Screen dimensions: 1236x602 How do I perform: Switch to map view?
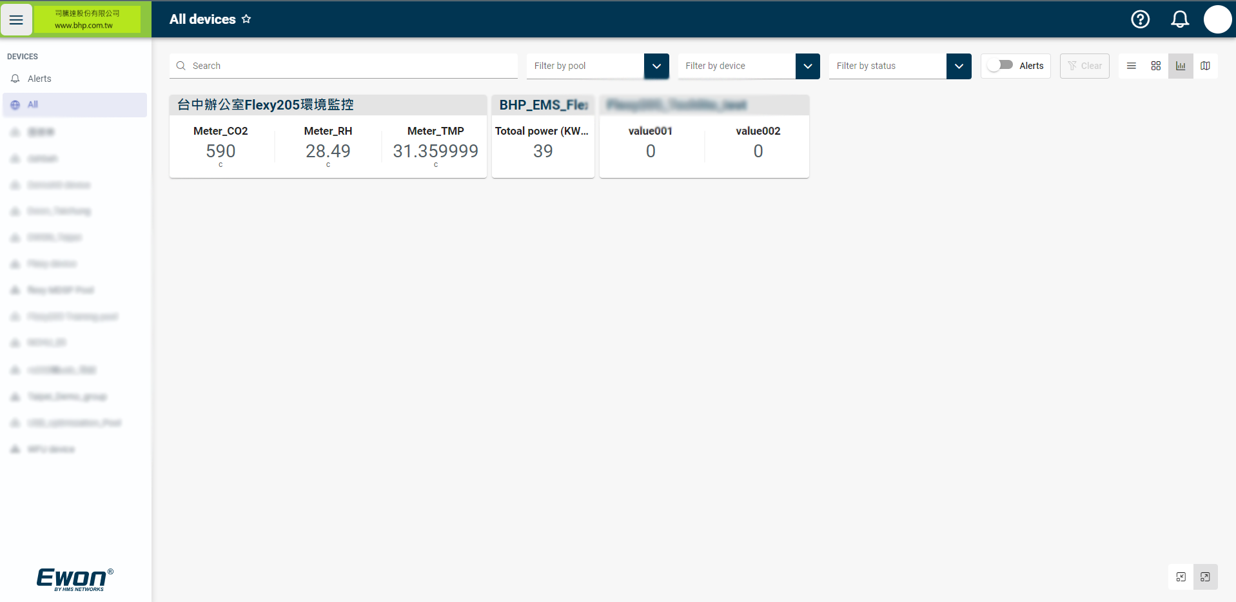(1205, 66)
